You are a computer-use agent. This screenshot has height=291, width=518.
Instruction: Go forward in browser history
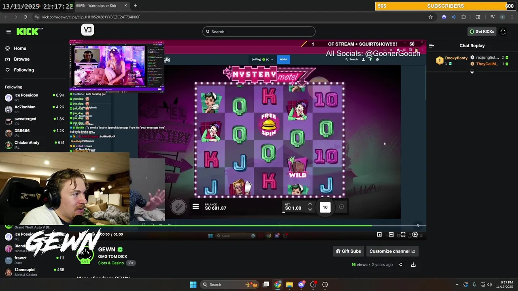(15, 17)
